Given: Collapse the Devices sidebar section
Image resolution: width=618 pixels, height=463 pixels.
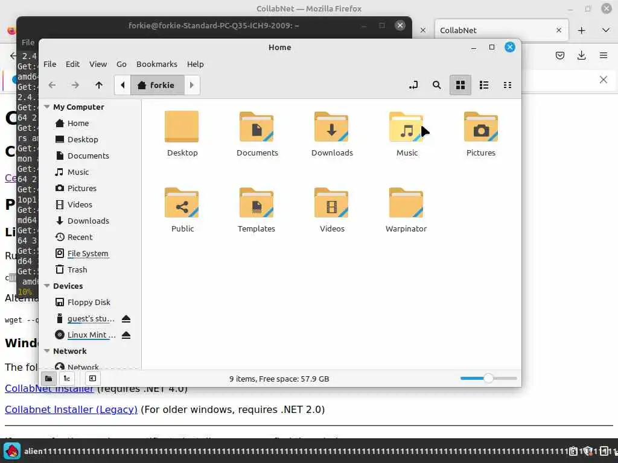Looking at the screenshot, I should point(47,286).
